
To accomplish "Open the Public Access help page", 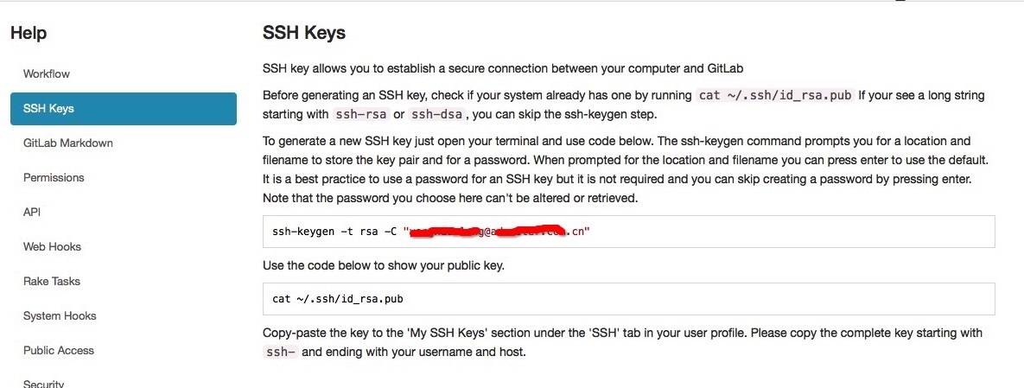I will click(59, 351).
